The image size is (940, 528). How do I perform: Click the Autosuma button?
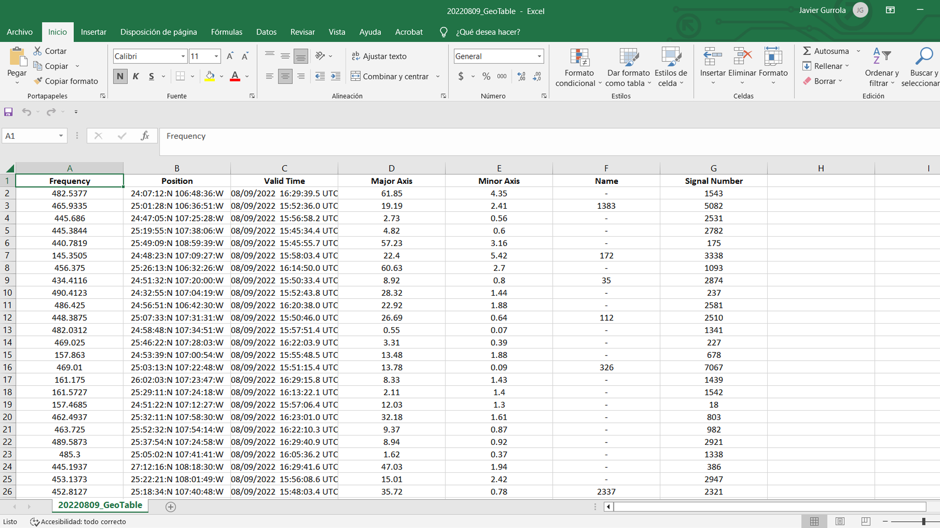(826, 51)
